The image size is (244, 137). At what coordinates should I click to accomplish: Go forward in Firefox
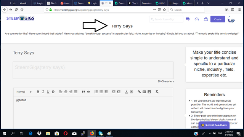coord(11,10)
